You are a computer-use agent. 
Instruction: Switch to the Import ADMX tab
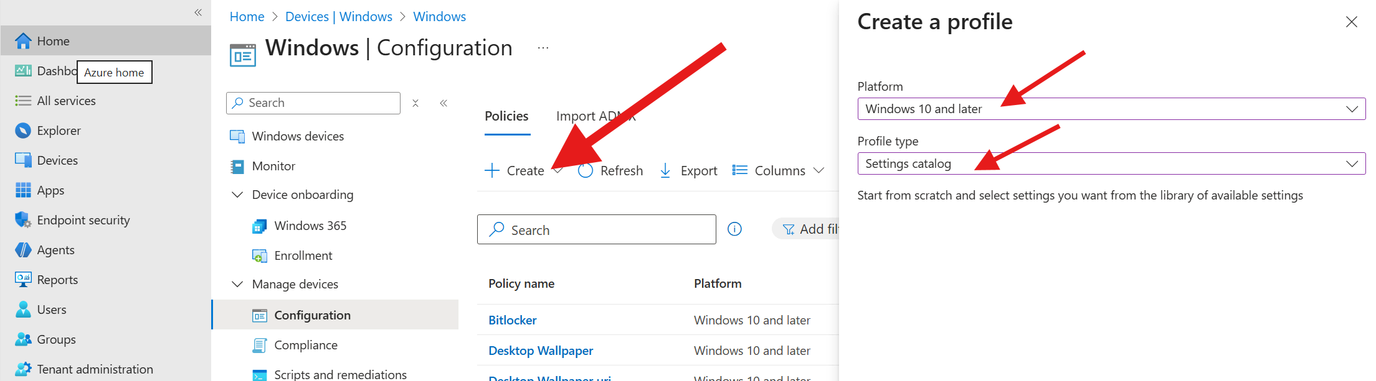(x=596, y=116)
